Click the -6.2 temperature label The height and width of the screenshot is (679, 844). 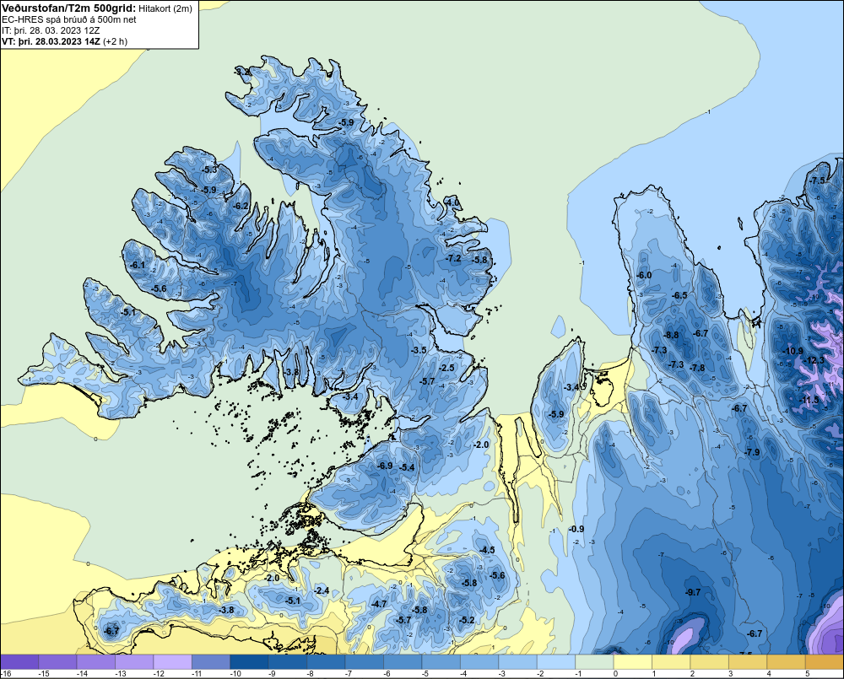(241, 206)
